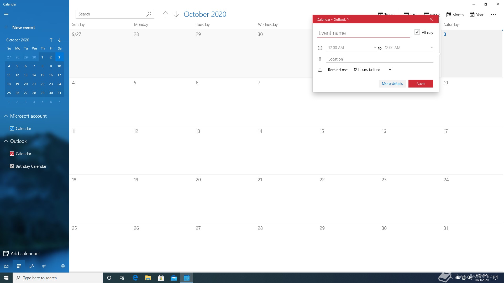Open the Remind me 12 hours before dropdown
This screenshot has height=283, width=504.
click(372, 70)
